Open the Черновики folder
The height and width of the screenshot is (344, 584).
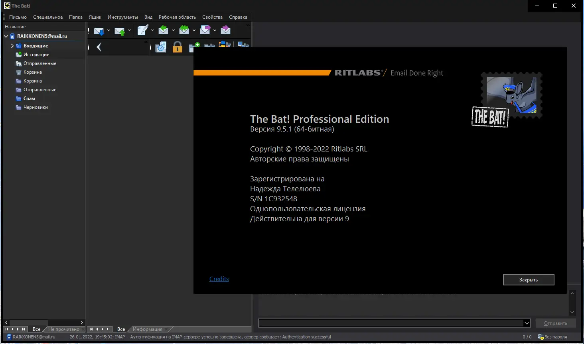(36, 107)
